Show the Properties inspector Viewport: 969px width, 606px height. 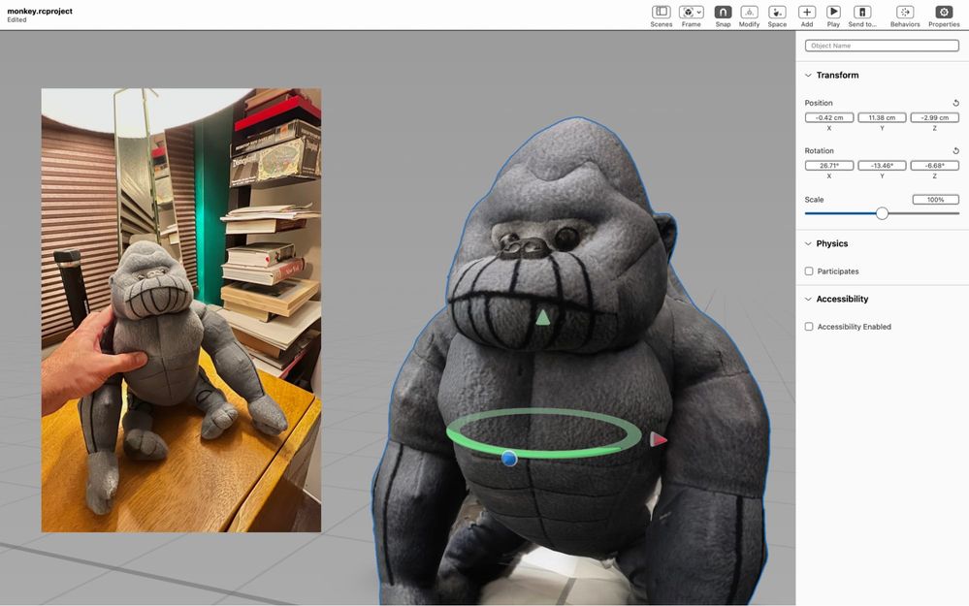[943, 12]
